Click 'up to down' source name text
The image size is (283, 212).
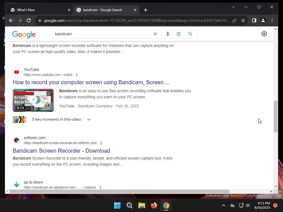click(x=33, y=182)
